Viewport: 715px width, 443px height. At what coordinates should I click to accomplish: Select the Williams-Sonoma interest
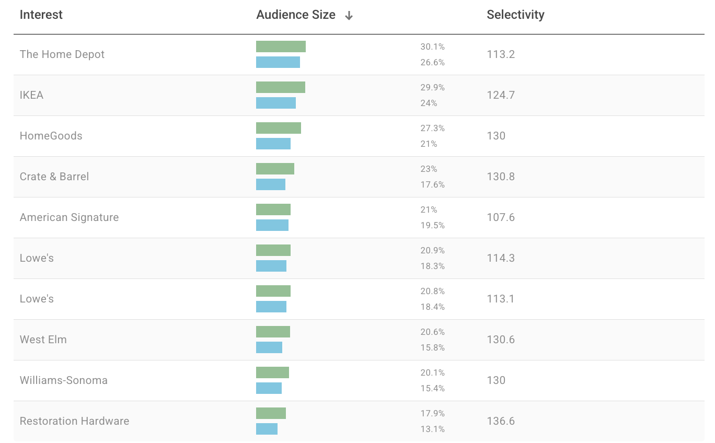coord(63,380)
